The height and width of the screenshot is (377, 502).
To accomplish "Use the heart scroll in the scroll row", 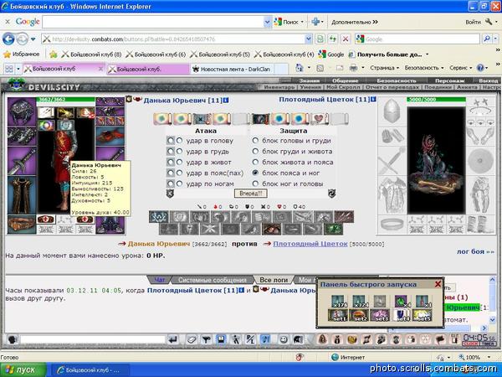I will click(320, 119).
